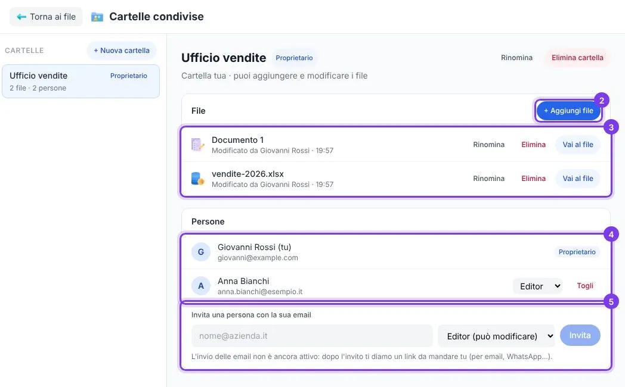Rename Documento 1
625x387 pixels.
488,145
